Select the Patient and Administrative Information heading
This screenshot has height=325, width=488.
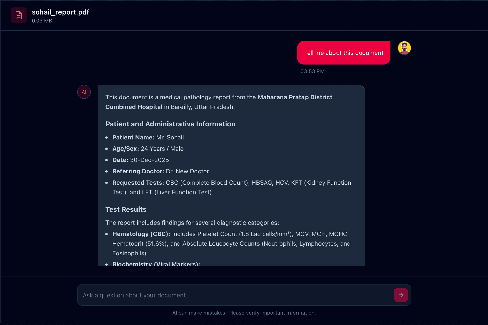(170, 124)
